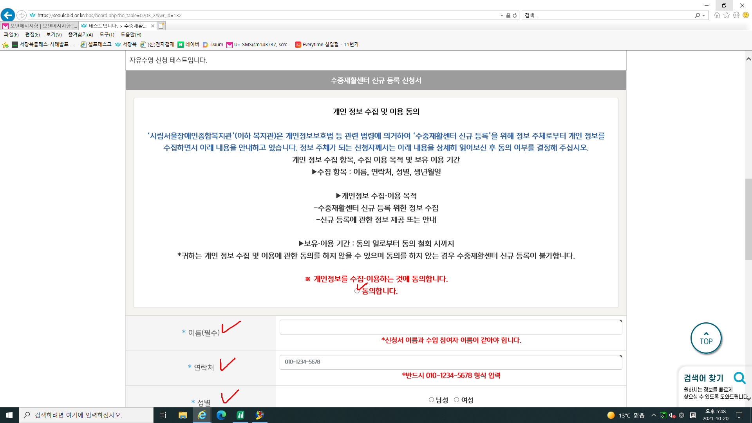Open File Explorer from the taskbar
Image resolution: width=752 pixels, height=423 pixels.
click(183, 415)
